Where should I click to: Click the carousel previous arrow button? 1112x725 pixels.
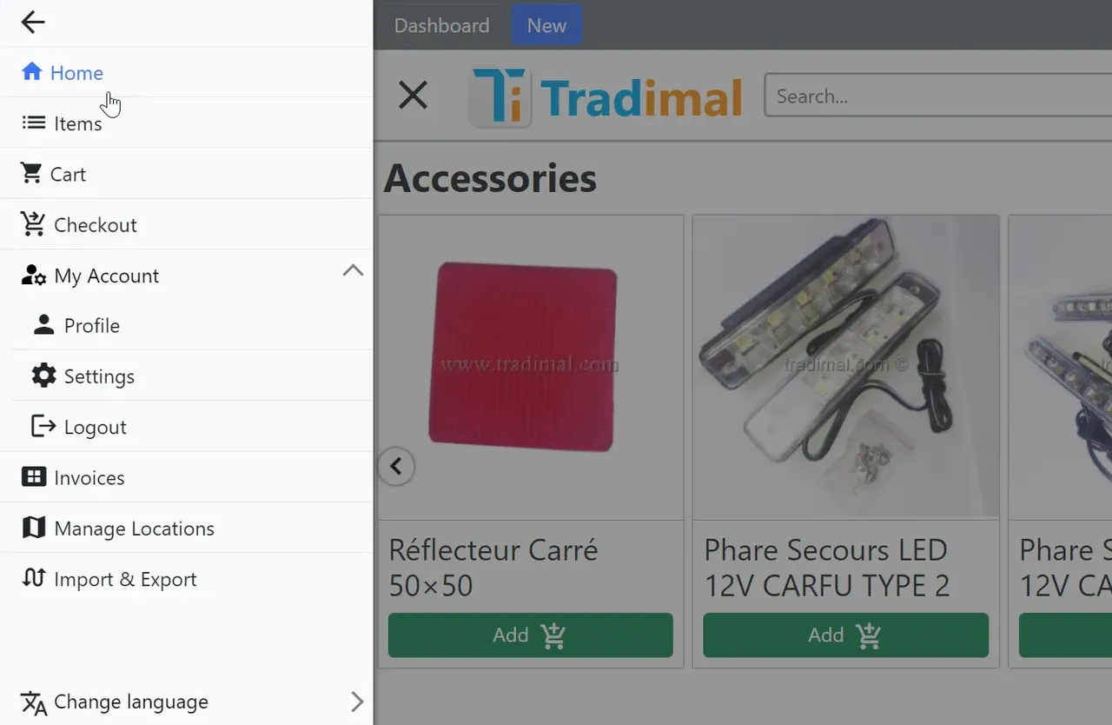(x=396, y=467)
